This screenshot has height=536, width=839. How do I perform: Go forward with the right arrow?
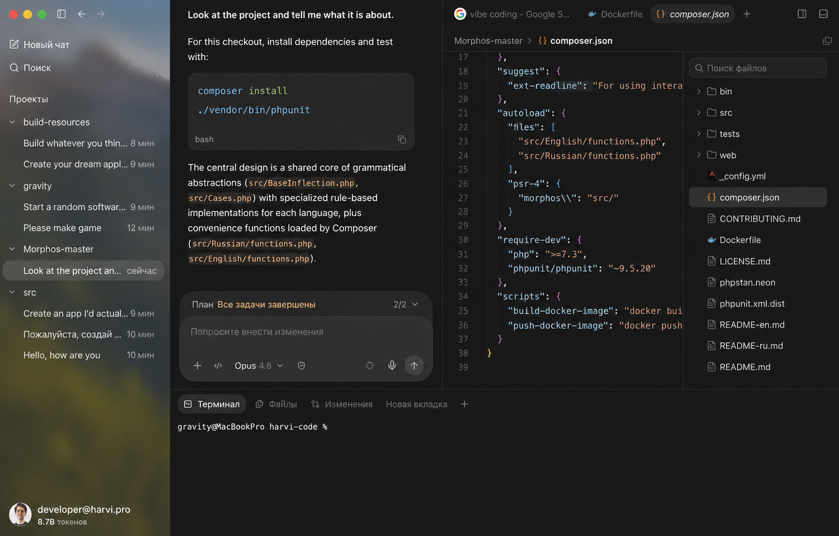click(x=101, y=14)
